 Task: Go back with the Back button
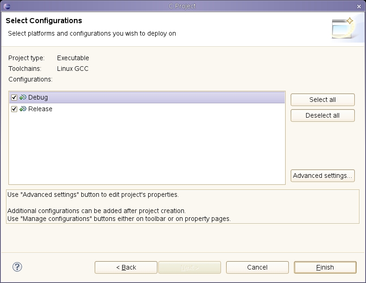tap(126, 267)
